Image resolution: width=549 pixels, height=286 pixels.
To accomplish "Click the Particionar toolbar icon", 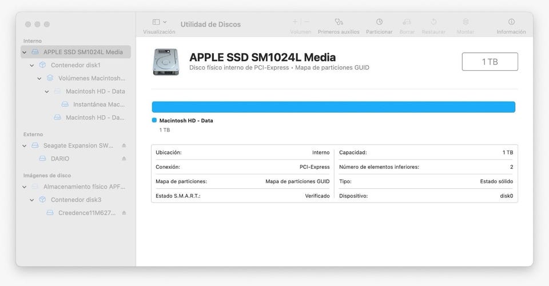I will [x=379, y=22].
